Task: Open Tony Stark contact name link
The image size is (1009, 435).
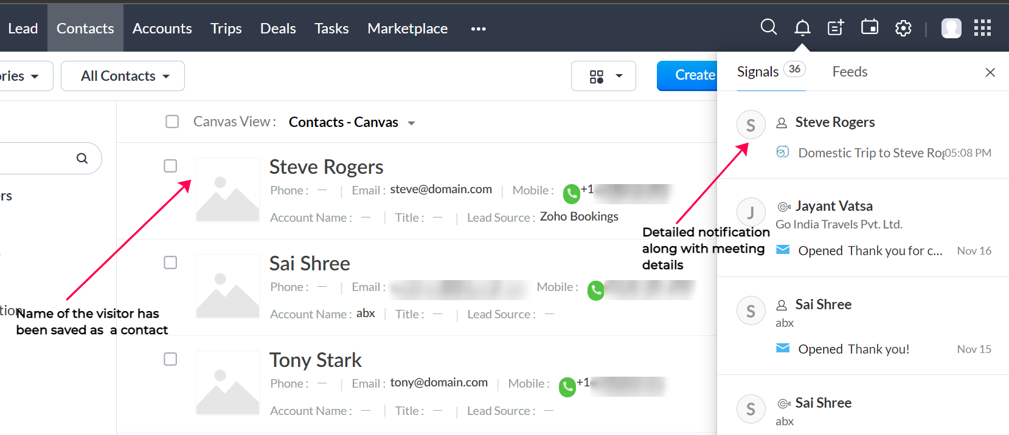Action: pos(315,360)
